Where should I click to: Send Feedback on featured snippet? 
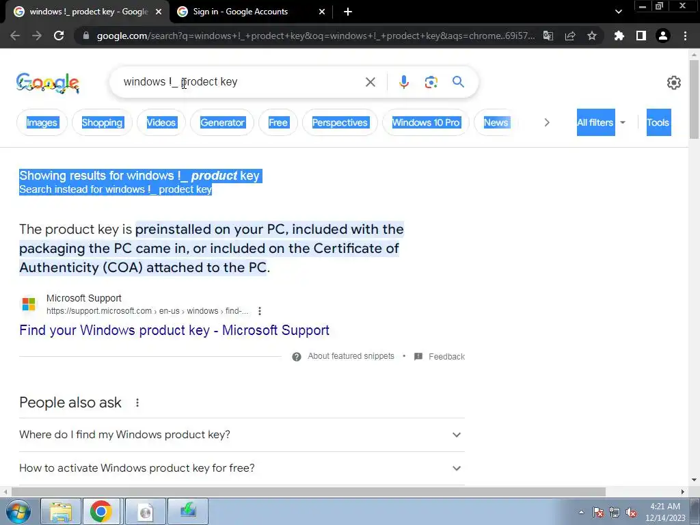click(x=446, y=357)
